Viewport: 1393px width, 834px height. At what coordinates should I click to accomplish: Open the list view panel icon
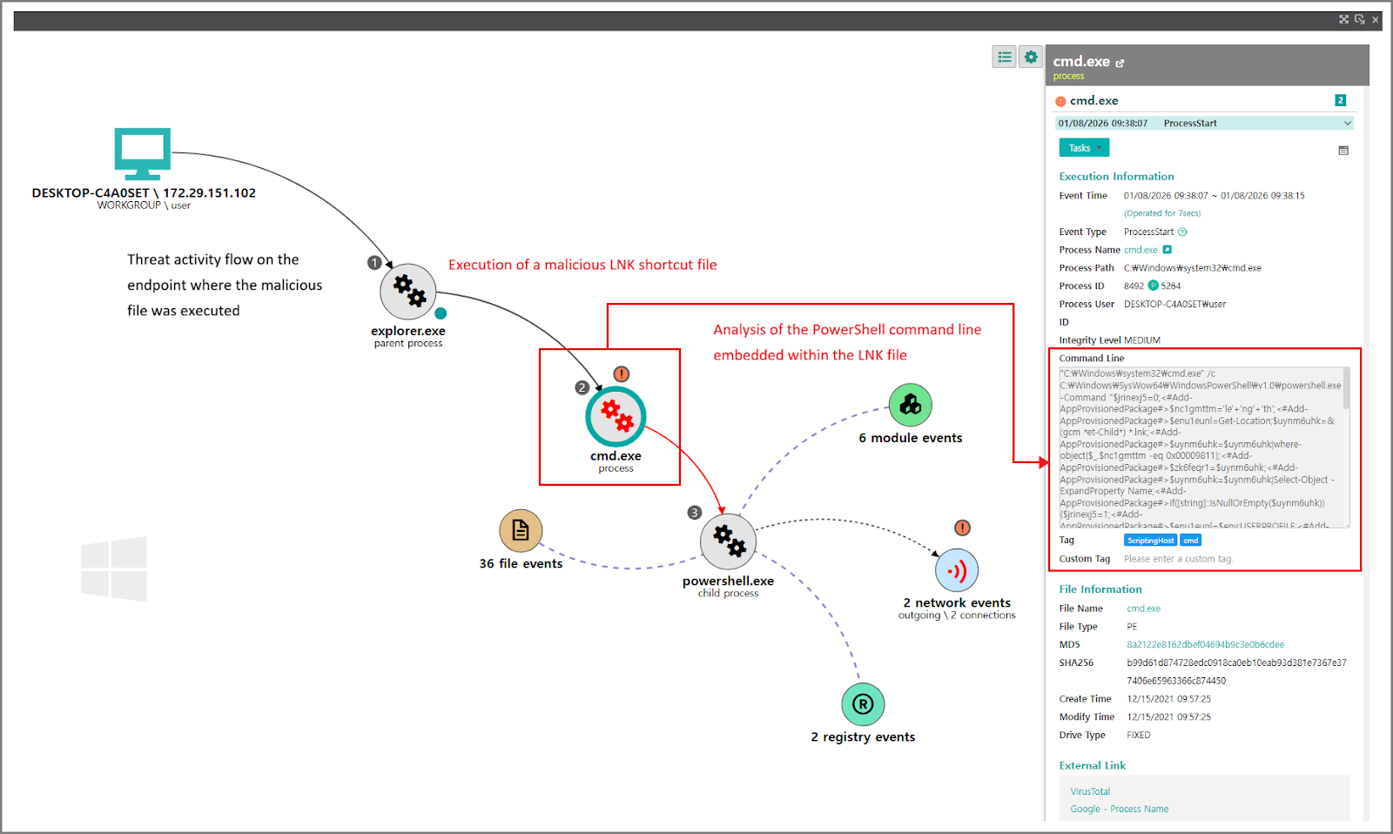point(1004,56)
